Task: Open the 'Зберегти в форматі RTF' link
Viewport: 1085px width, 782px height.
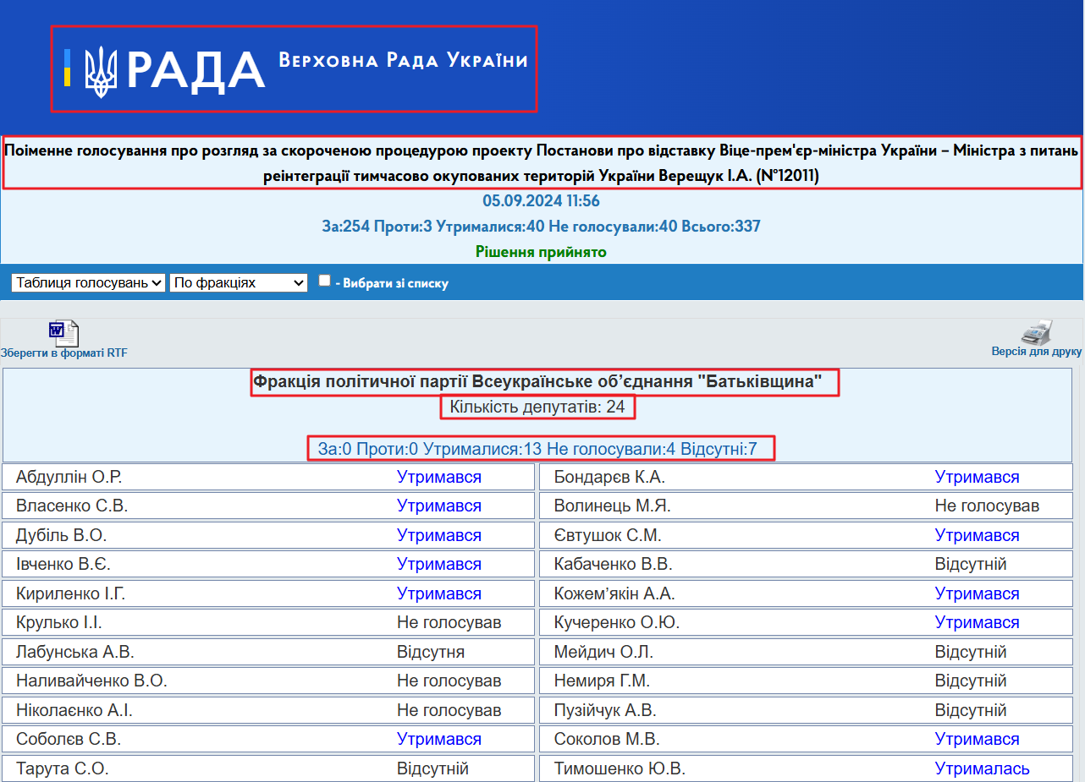Action: point(63,353)
